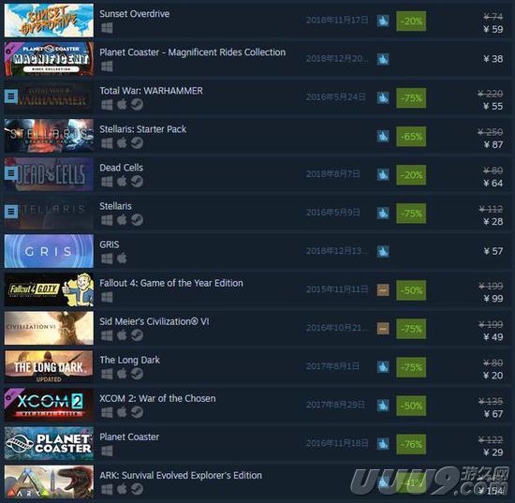Click the Windows icon under Planet Coaster
Image resolution: width=515 pixels, height=503 pixels.
107,451
